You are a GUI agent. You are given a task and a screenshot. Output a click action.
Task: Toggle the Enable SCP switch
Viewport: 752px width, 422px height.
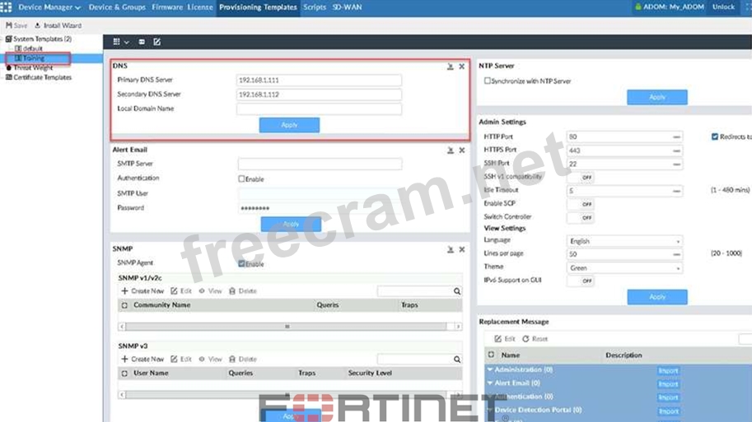581,204
